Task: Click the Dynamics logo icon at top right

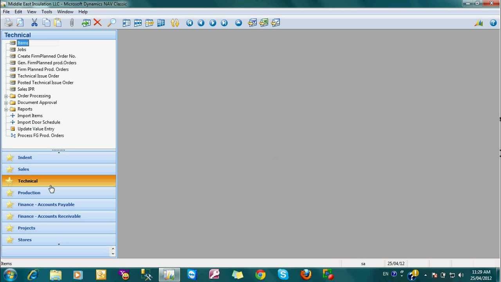Action: tap(479, 23)
